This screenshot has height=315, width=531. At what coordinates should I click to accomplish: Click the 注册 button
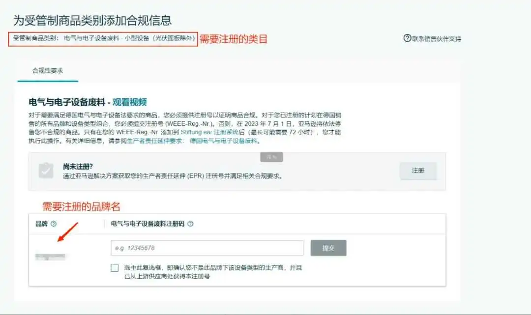(418, 171)
